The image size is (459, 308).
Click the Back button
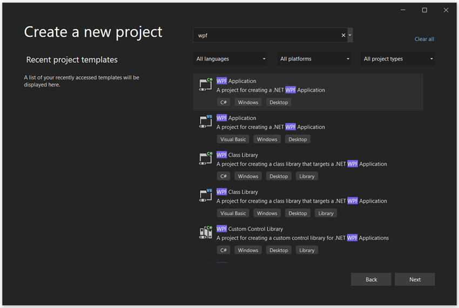pos(371,279)
